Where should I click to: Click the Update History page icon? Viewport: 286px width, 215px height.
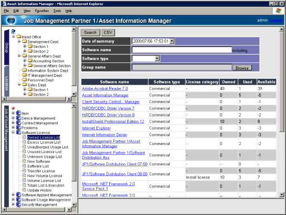pyautogui.click(x=24, y=190)
